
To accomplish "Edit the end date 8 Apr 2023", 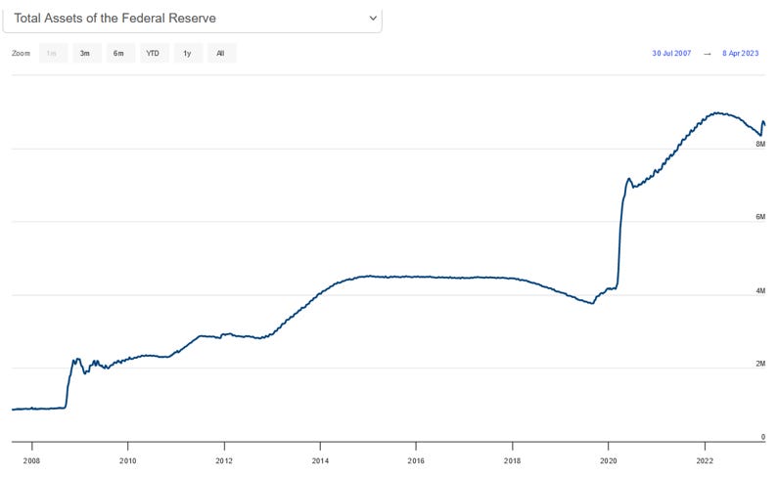I will pyautogui.click(x=740, y=53).
